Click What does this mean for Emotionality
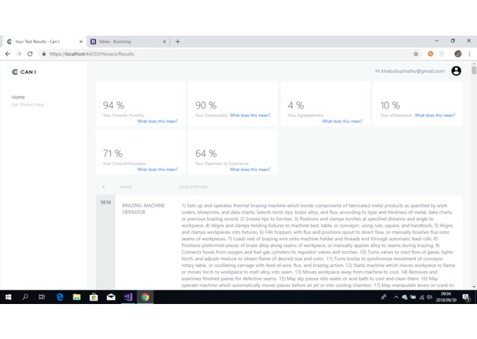This screenshot has width=477, height=339. click(x=250, y=115)
